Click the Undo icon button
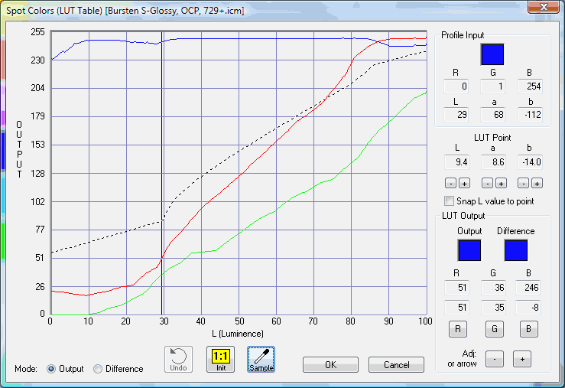 [x=178, y=359]
